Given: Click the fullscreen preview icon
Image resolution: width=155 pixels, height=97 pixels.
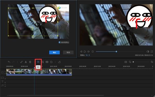Looking at the screenshot, I should 152,51.
